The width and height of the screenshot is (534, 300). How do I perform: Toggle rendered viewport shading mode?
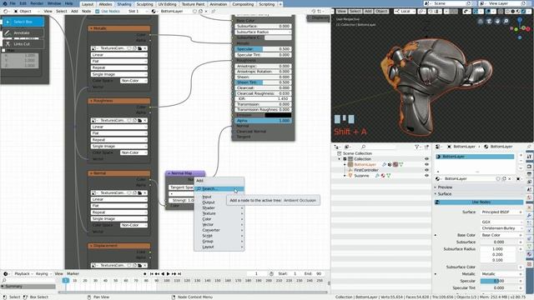click(x=523, y=11)
